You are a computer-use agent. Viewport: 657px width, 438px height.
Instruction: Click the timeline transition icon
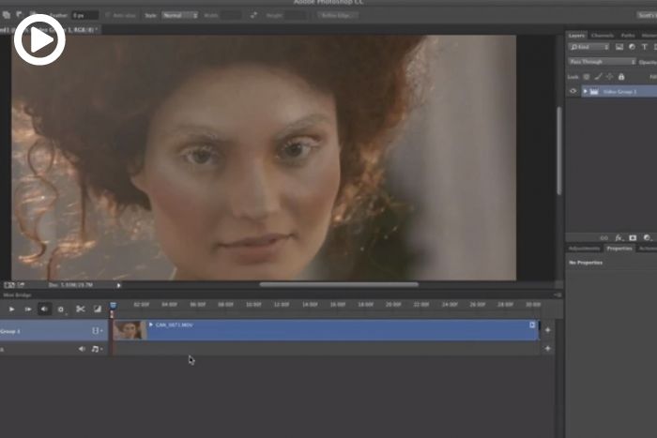pos(98,309)
